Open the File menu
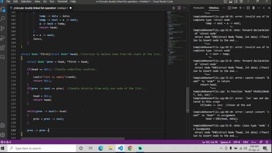Viewport: 272px width, 153px height. point(8,2)
